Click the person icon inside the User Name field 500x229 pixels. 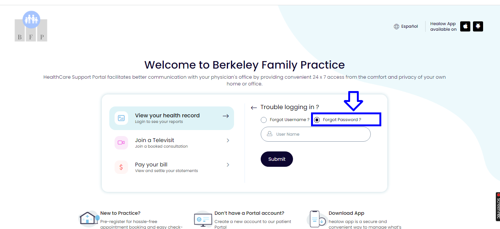[269, 134]
